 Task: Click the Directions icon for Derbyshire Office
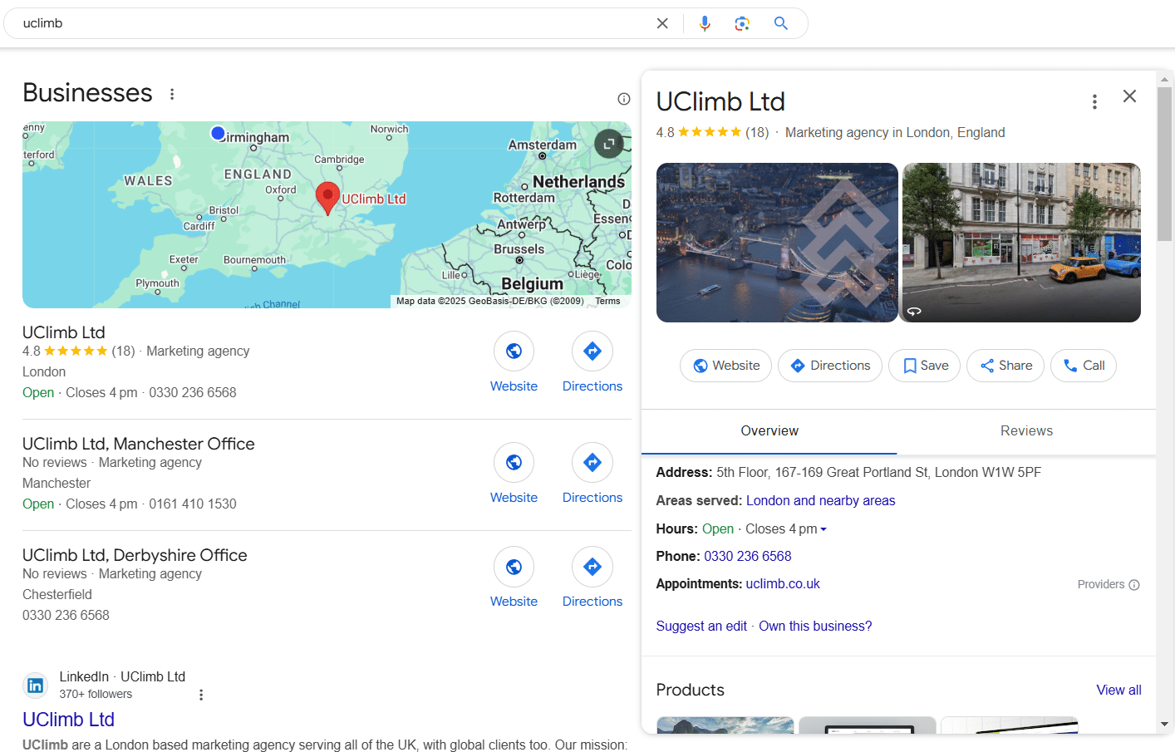[592, 566]
